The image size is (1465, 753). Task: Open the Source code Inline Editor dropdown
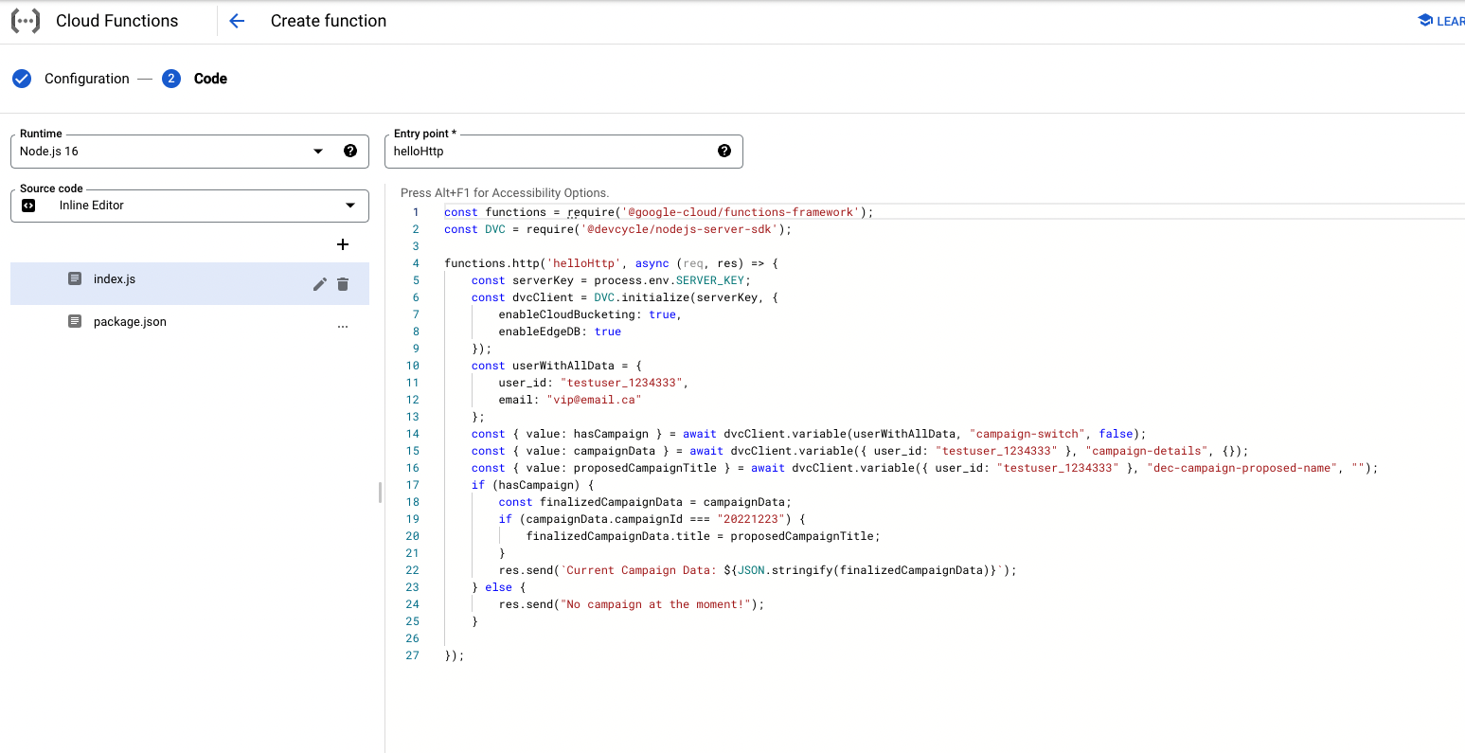click(350, 206)
